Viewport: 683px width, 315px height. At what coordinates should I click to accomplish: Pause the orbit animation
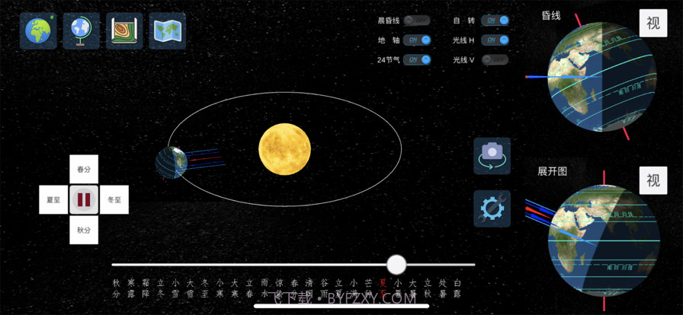coord(84,200)
